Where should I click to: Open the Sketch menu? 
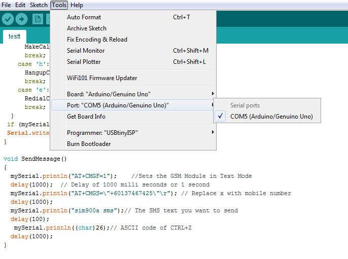pyautogui.click(x=39, y=5)
